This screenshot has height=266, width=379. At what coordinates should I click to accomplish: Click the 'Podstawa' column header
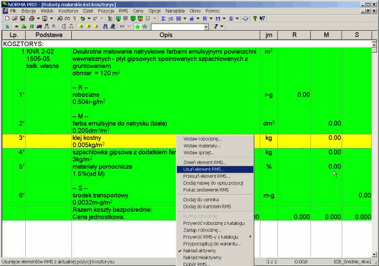coord(48,35)
